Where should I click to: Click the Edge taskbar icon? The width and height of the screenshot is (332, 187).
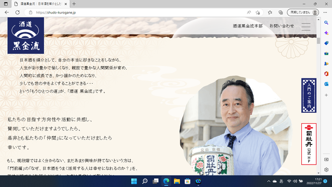tap(166, 181)
